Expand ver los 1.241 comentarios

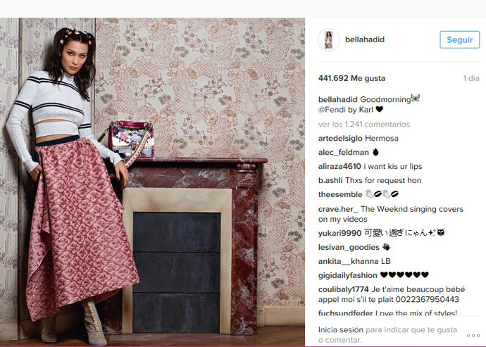tap(364, 125)
